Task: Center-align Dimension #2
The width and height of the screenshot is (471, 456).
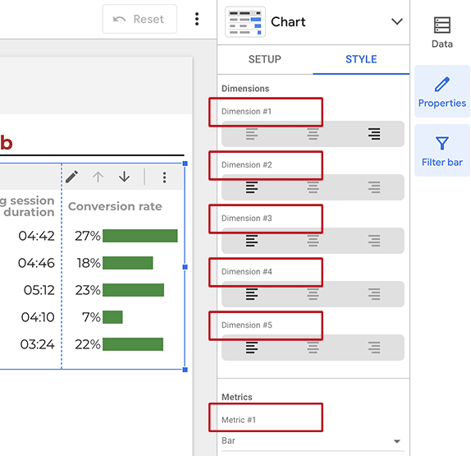Action: (313, 187)
